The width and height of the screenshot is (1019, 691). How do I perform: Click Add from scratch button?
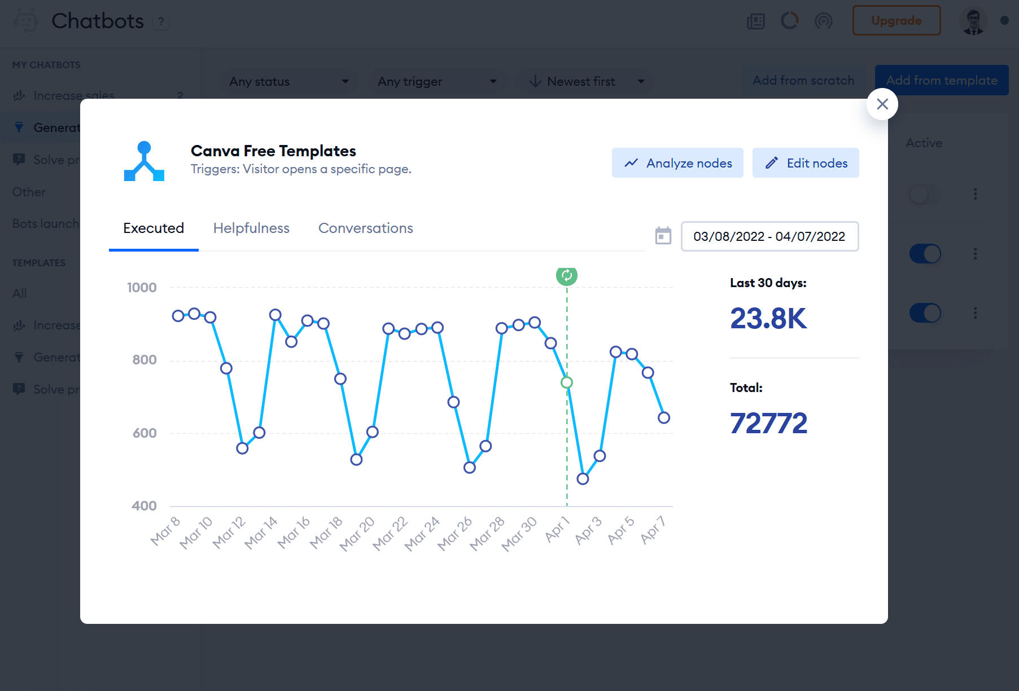click(x=803, y=81)
